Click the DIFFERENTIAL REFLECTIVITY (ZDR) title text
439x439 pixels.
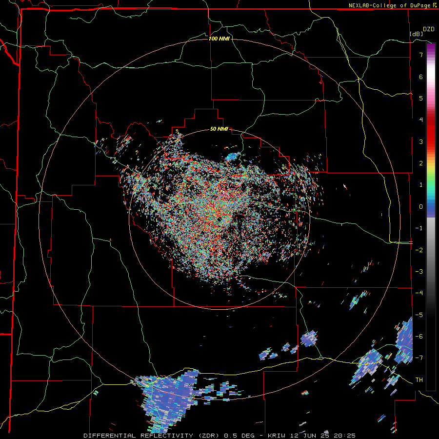(152, 436)
